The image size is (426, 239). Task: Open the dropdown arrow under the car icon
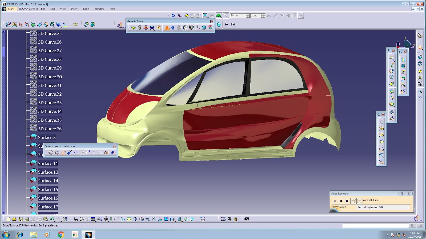155,30
